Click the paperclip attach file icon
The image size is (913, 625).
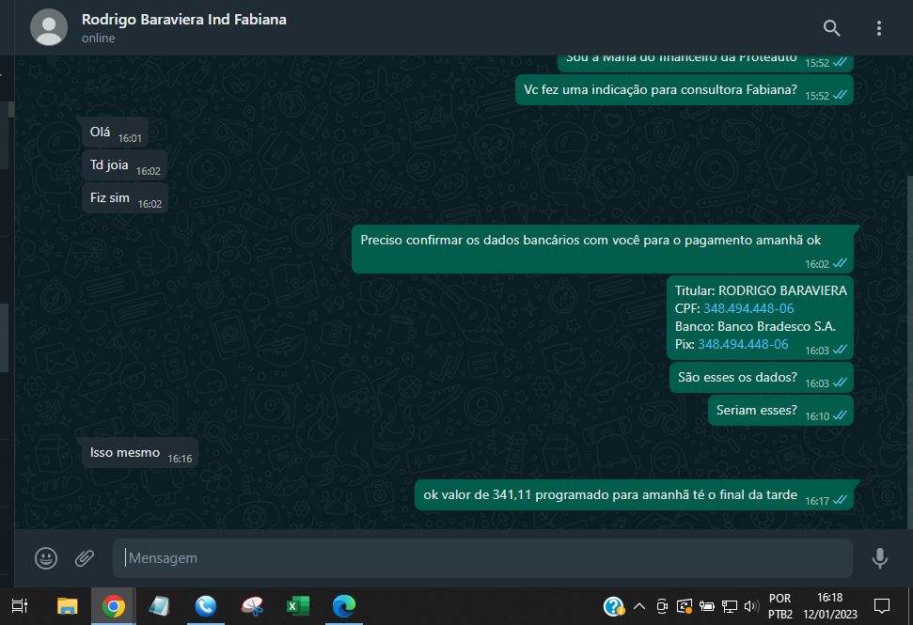coord(85,558)
